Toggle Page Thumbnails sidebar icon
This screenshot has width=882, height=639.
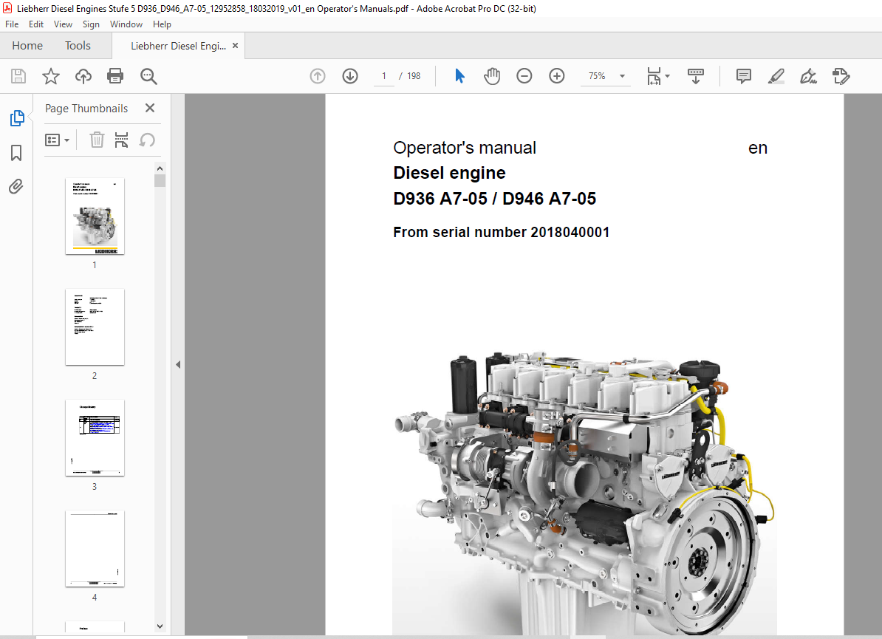pyautogui.click(x=17, y=118)
